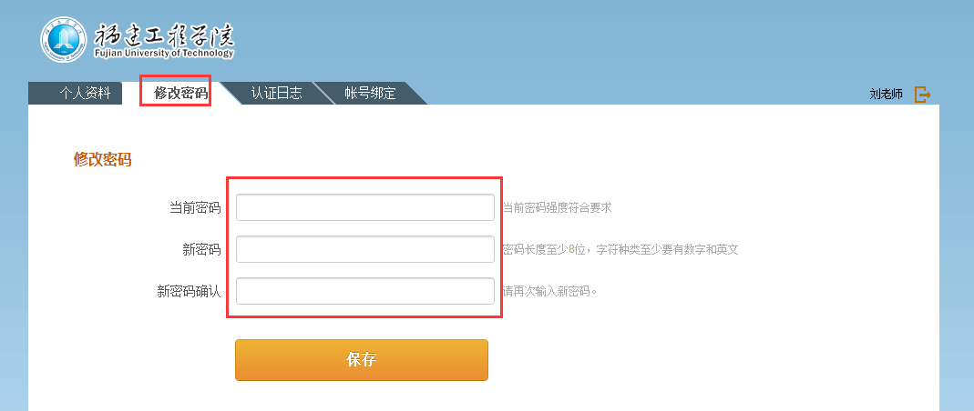The height and width of the screenshot is (411, 974).
Task: Click the hint about 密码长度至少8位
Action: pos(620,250)
